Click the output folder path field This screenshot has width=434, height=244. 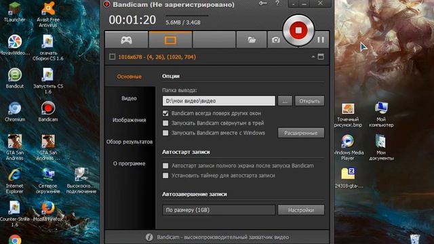218,101
